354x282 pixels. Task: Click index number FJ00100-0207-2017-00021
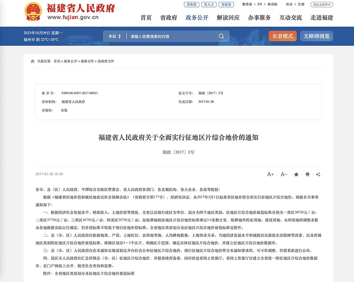(x=80, y=93)
